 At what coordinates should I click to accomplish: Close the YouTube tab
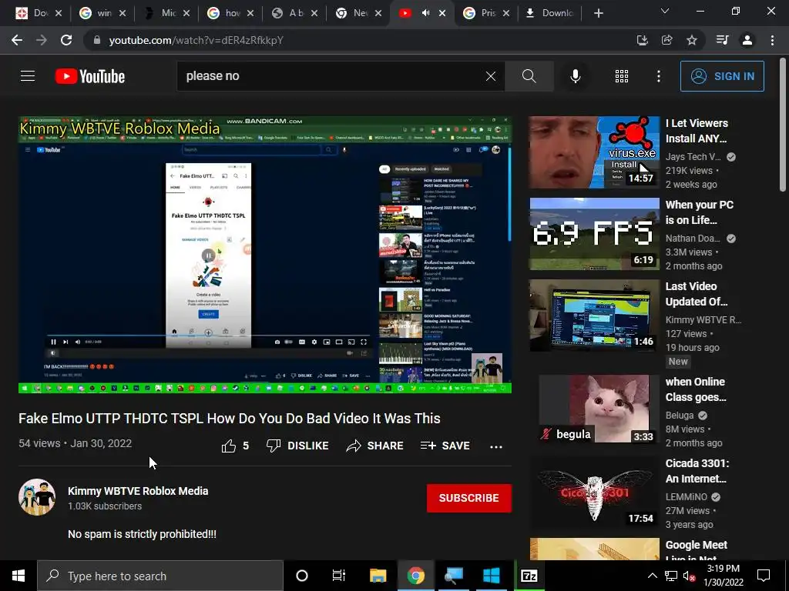(x=442, y=13)
